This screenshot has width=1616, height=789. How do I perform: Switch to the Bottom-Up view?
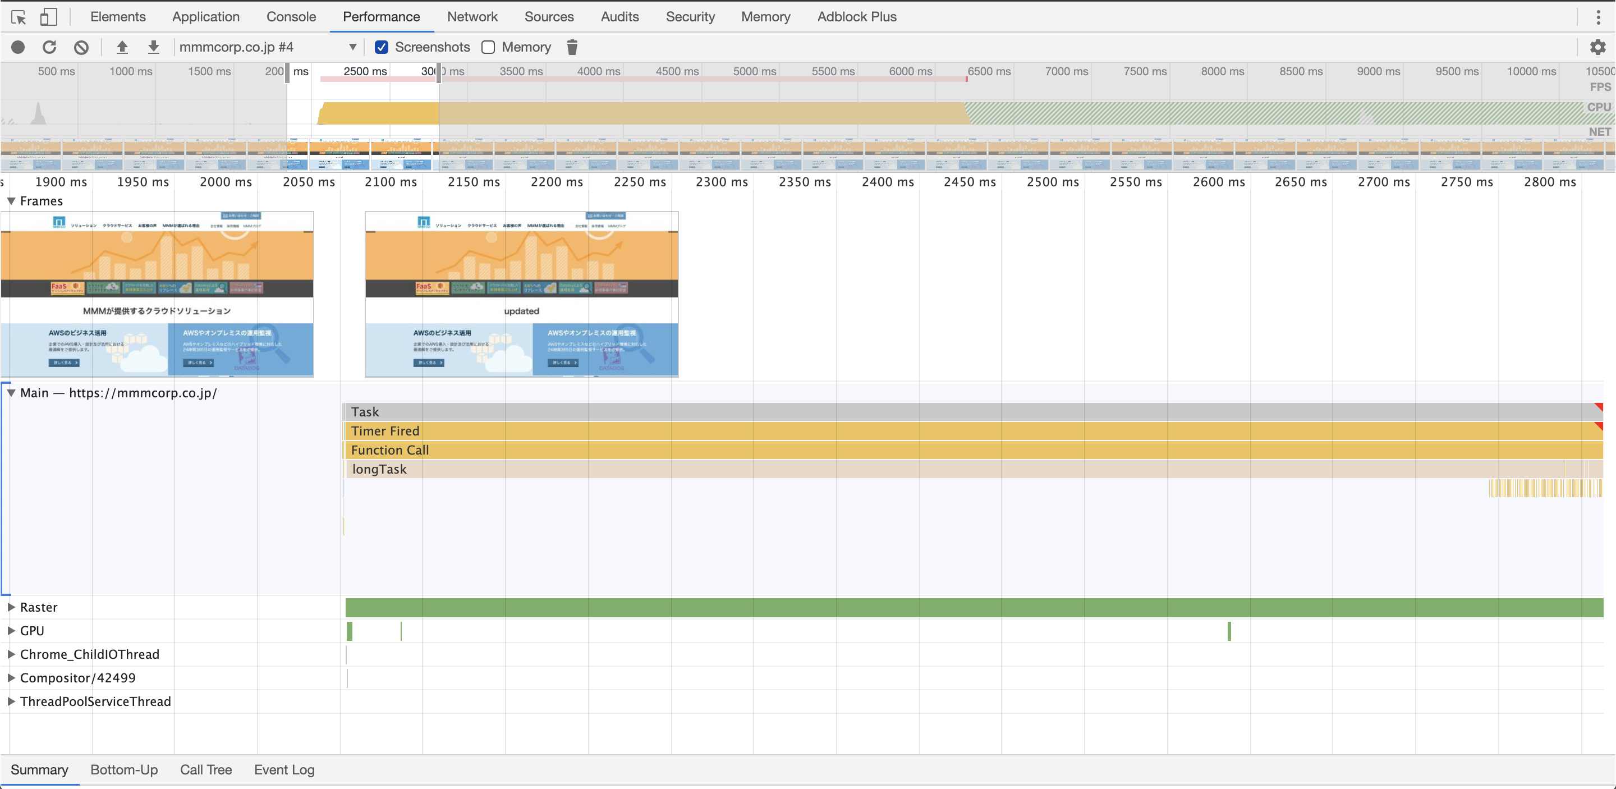[124, 769]
